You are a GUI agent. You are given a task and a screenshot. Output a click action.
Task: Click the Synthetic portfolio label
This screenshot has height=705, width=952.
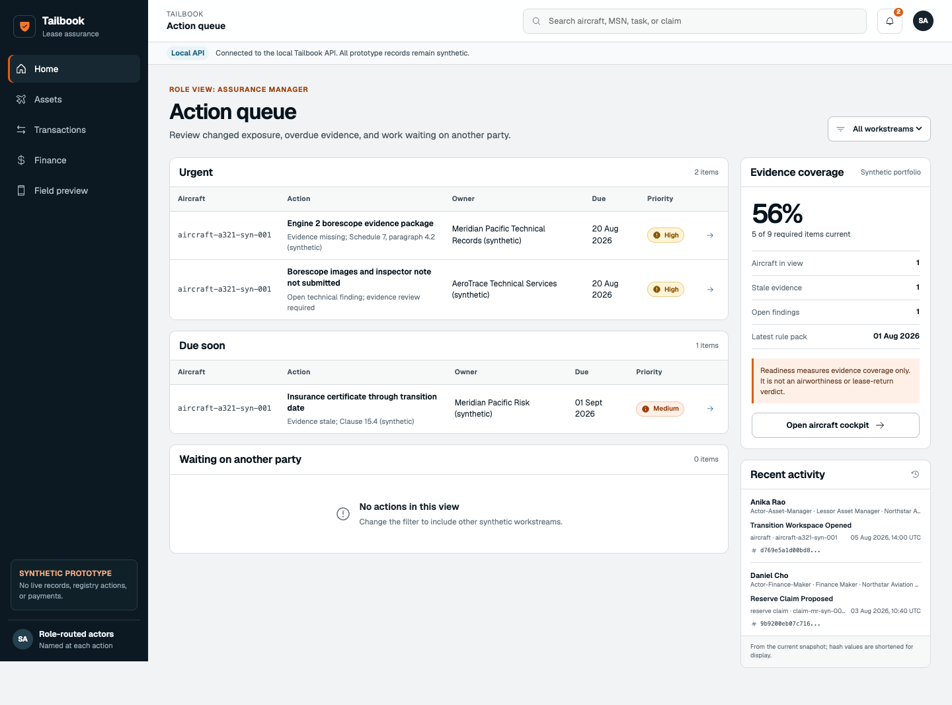tap(891, 172)
